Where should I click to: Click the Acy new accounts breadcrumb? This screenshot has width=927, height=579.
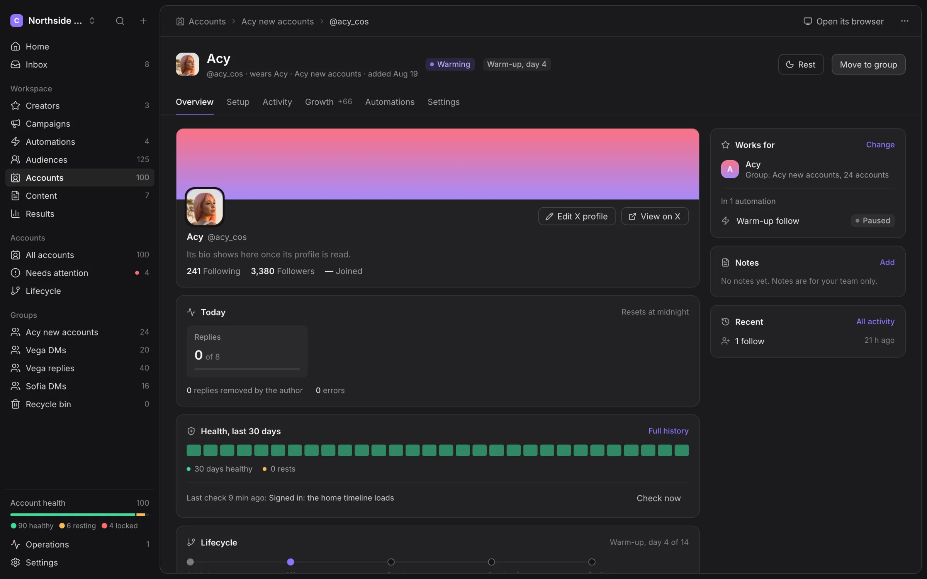277,22
